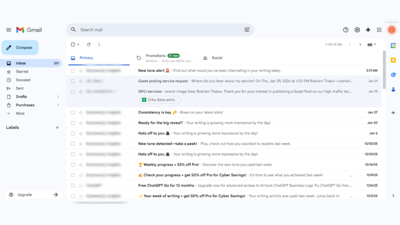Tick the checkbox for New tone alert email

[73, 71]
